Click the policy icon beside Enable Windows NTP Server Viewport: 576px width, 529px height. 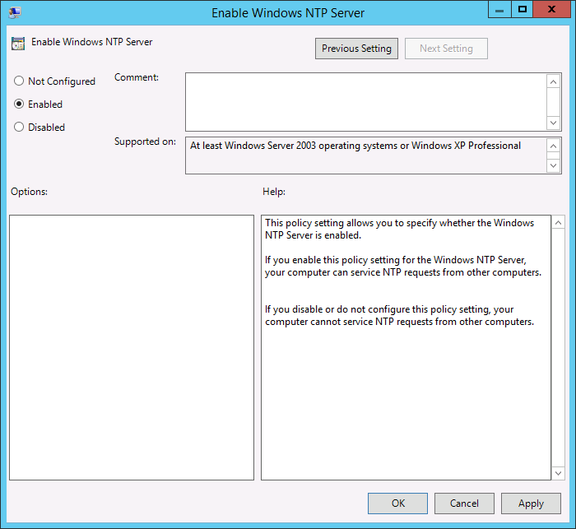click(x=18, y=43)
